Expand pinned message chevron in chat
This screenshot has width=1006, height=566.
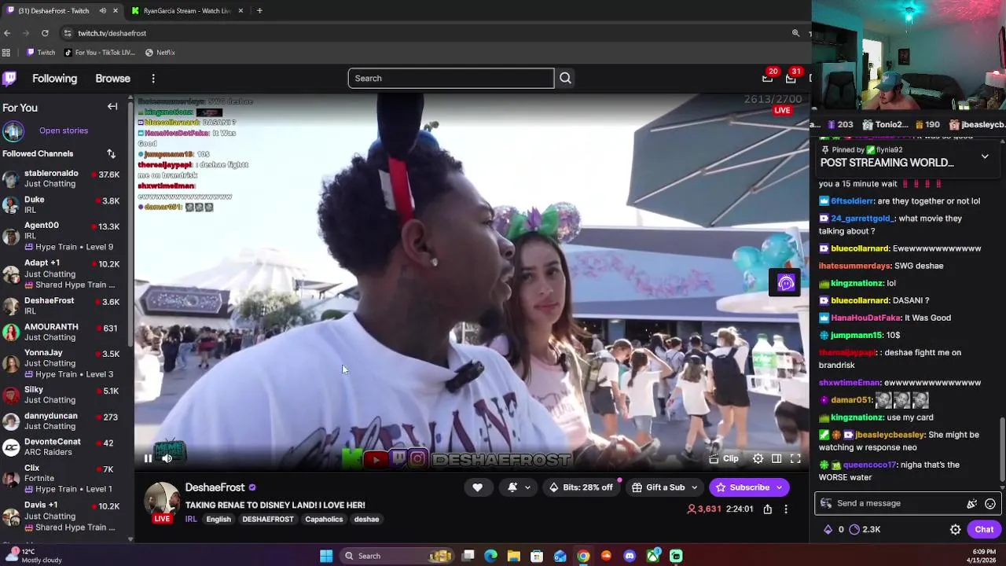tap(985, 156)
